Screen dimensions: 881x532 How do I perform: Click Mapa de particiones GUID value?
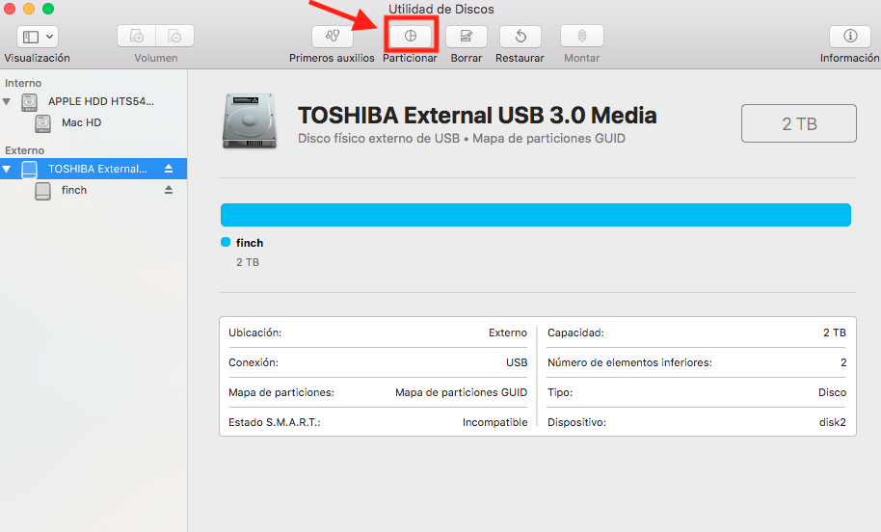(x=462, y=392)
